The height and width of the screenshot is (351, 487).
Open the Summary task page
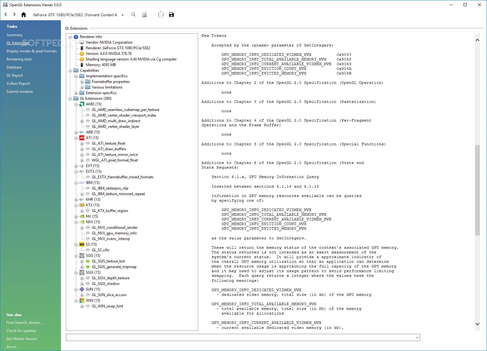(x=14, y=35)
